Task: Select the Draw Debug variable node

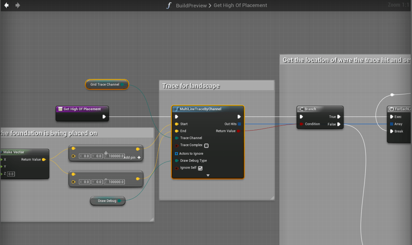Action: point(107,201)
